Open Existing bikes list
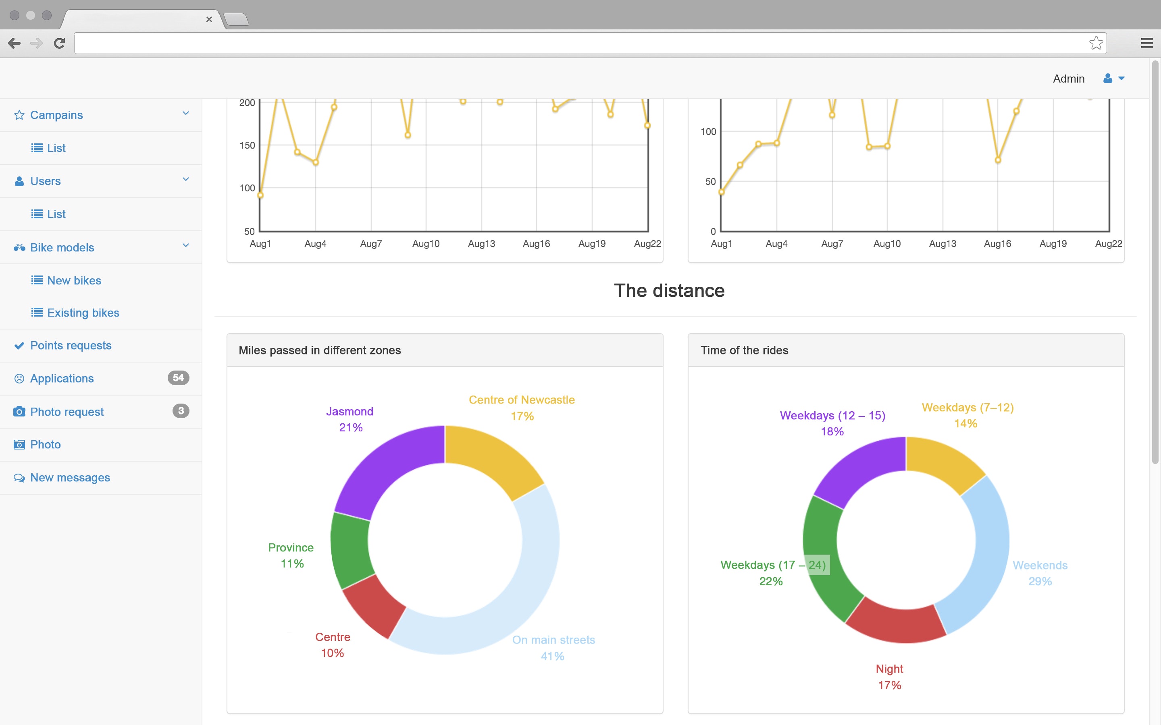This screenshot has height=725, width=1161. 83,313
